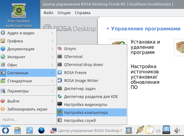This screenshot has height=136, width=184.
Task: Click the ROSA Image Writer icon
Action: coord(59,80)
